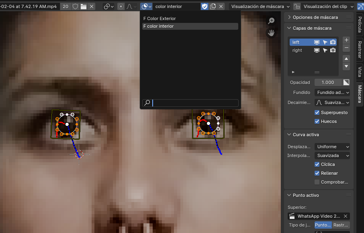The width and height of the screenshot is (364, 233).
Task: Click the layer list resize grip dots
Action: point(317,72)
